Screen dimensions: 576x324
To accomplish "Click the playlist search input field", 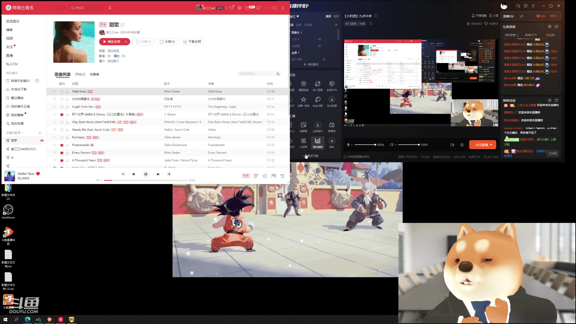I will 256,74.
